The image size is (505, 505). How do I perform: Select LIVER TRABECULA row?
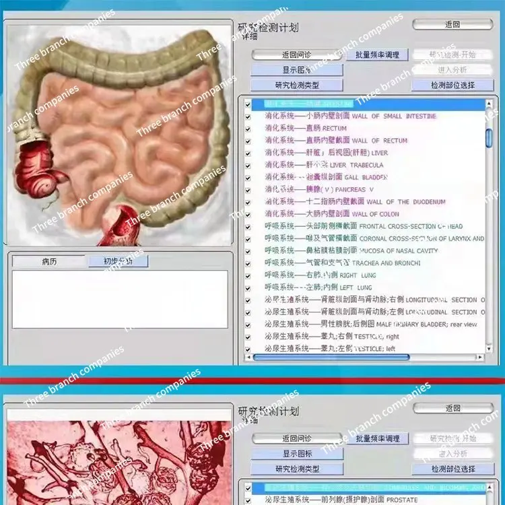tap(324, 165)
